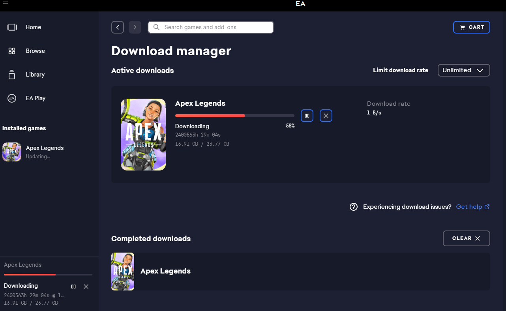
Task: Cancel the Apex Legends active download
Action: (326, 116)
